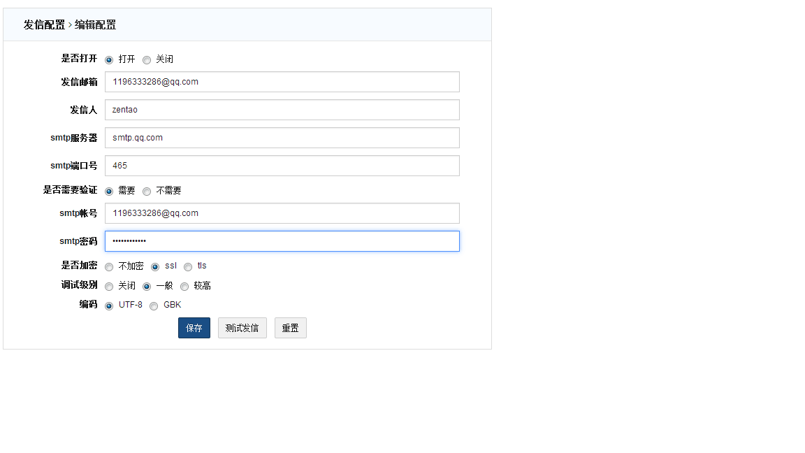Select the 打开 radio option
This screenshot has height=453, width=805.
(x=109, y=60)
